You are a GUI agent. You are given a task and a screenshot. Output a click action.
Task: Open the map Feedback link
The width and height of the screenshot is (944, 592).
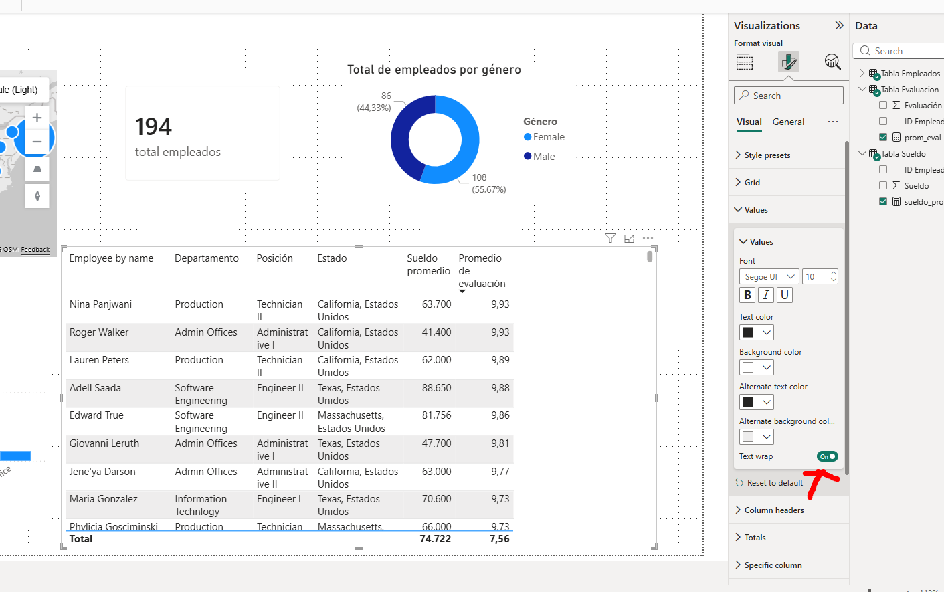(x=35, y=250)
